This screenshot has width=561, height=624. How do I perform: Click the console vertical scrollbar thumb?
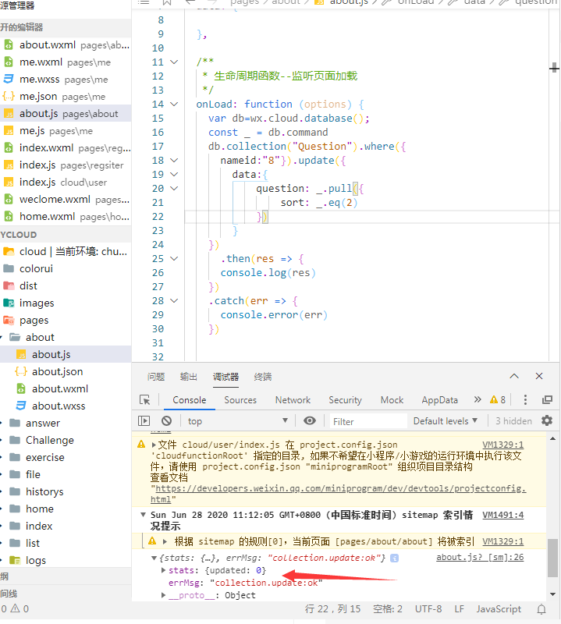tap(552, 558)
